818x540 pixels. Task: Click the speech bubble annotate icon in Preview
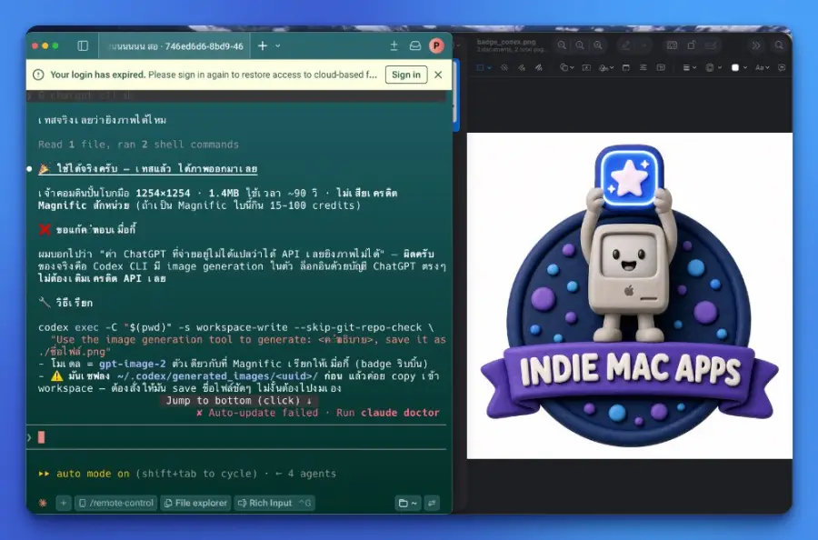pyautogui.click(x=782, y=67)
